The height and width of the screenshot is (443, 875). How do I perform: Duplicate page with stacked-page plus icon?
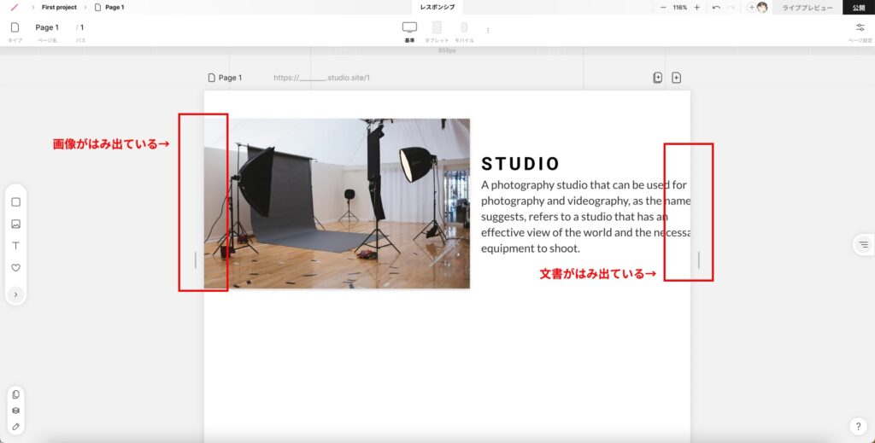pos(657,78)
